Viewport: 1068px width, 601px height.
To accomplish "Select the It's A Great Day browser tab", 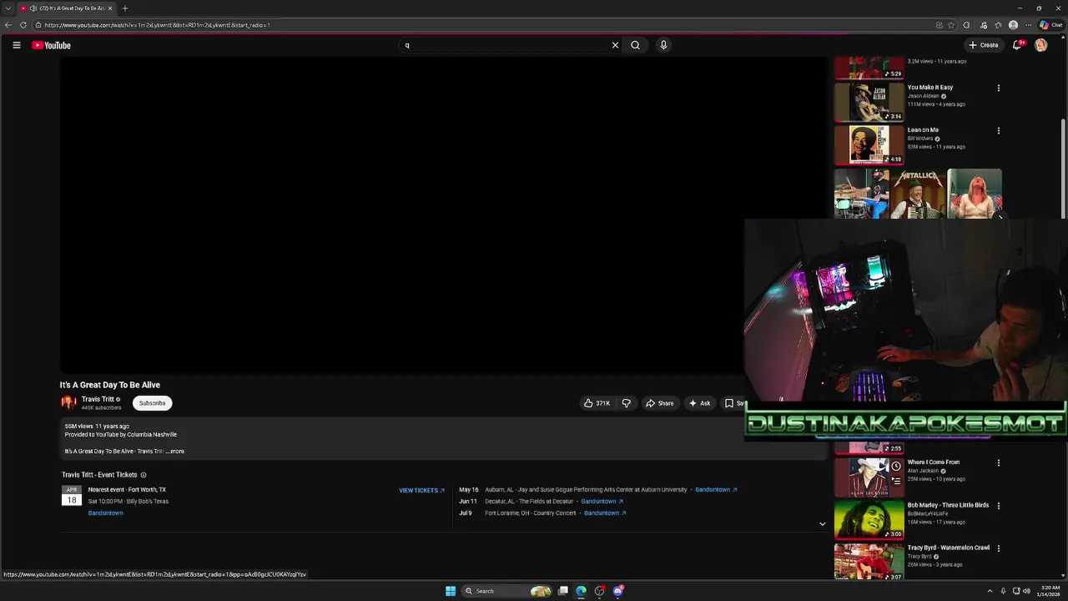I will 67,8.
